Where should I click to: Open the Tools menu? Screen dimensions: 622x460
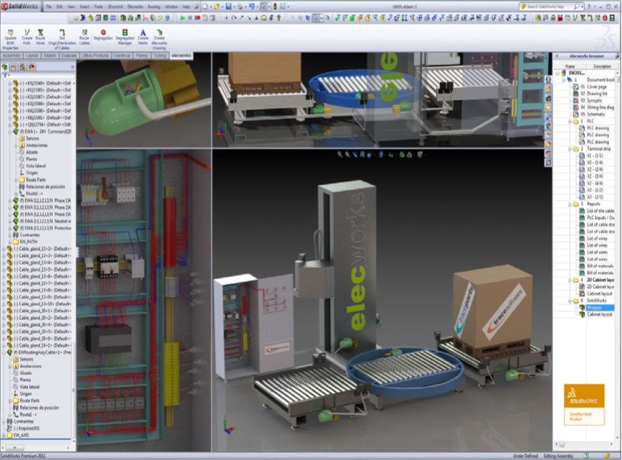98,7
